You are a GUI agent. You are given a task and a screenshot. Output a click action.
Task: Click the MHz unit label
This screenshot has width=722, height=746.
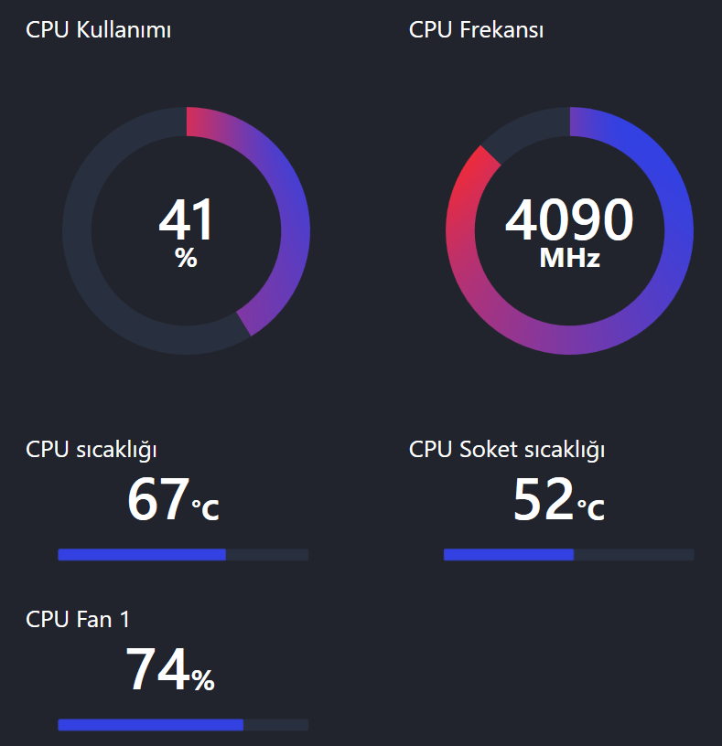click(x=569, y=259)
